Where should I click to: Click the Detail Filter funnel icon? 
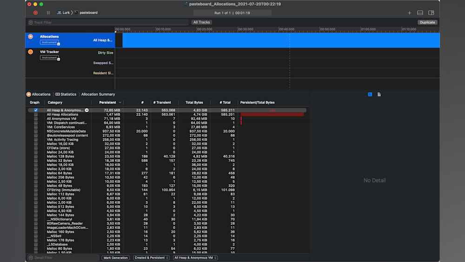31,257
